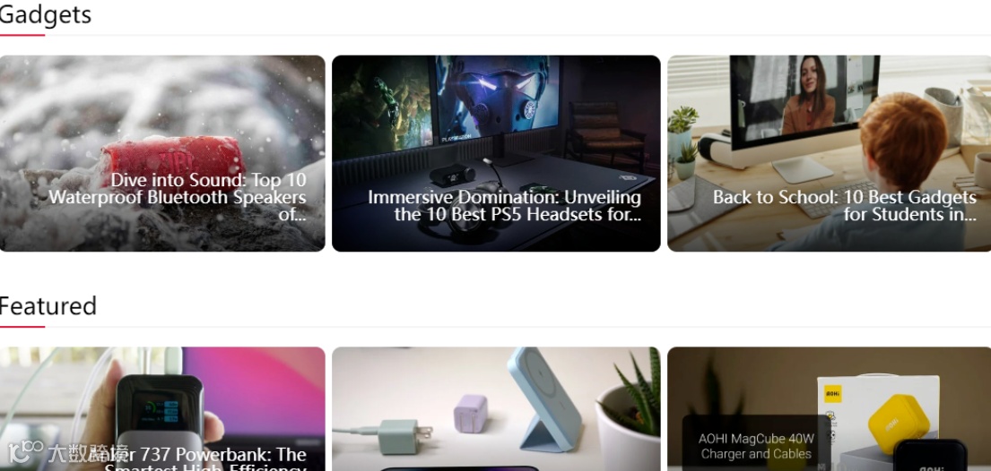The width and height of the screenshot is (991, 471).
Task: Click the AOHI MagCube 40W caption overlay
Action: 756,446
